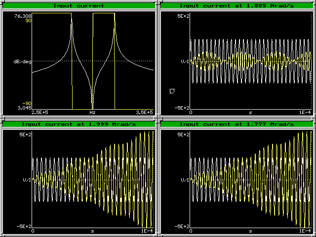Screen dimensions: 316x237
Task: Click the 3.5E+5 frequency end label
Action: click(144, 113)
